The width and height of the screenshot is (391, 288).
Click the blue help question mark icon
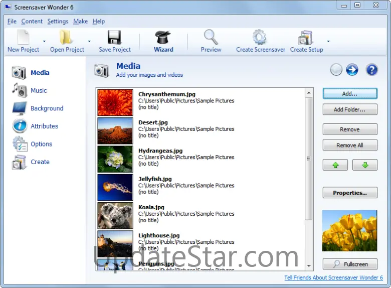click(371, 70)
